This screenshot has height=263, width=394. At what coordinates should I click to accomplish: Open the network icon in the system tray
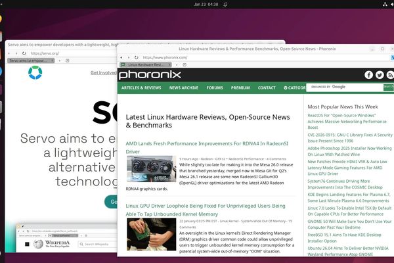click(385, 5)
